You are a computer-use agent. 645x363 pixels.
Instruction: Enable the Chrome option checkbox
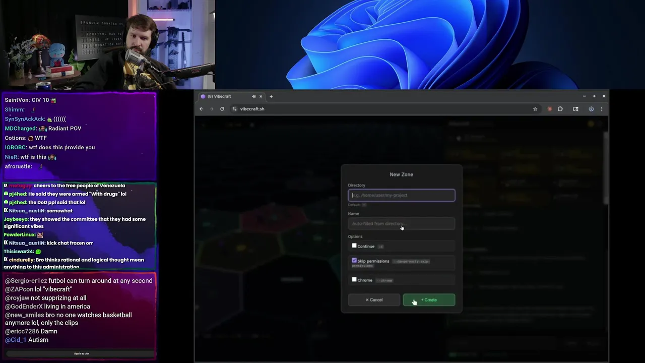click(354, 279)
